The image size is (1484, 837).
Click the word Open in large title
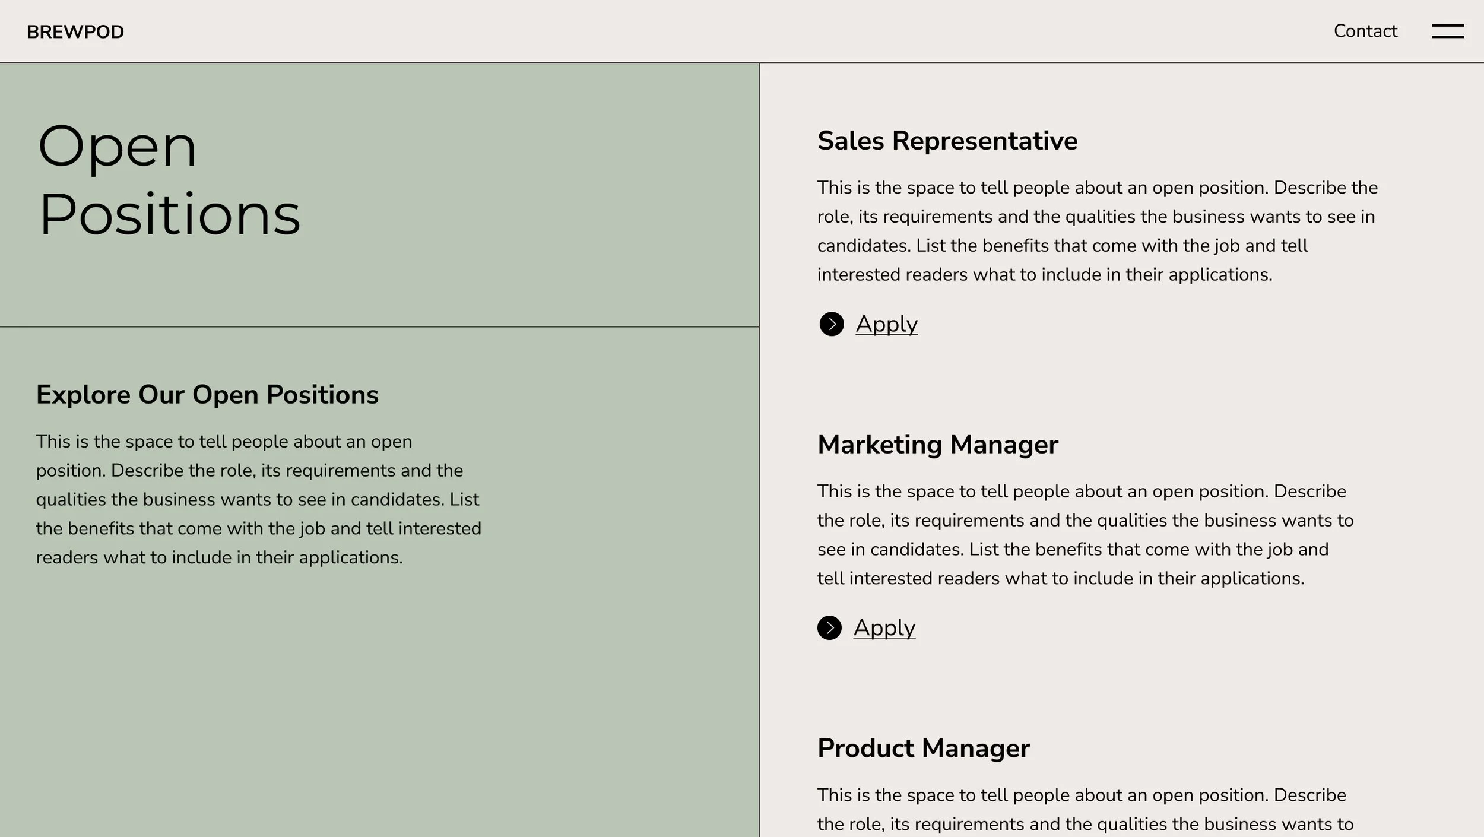pos(117,146)
